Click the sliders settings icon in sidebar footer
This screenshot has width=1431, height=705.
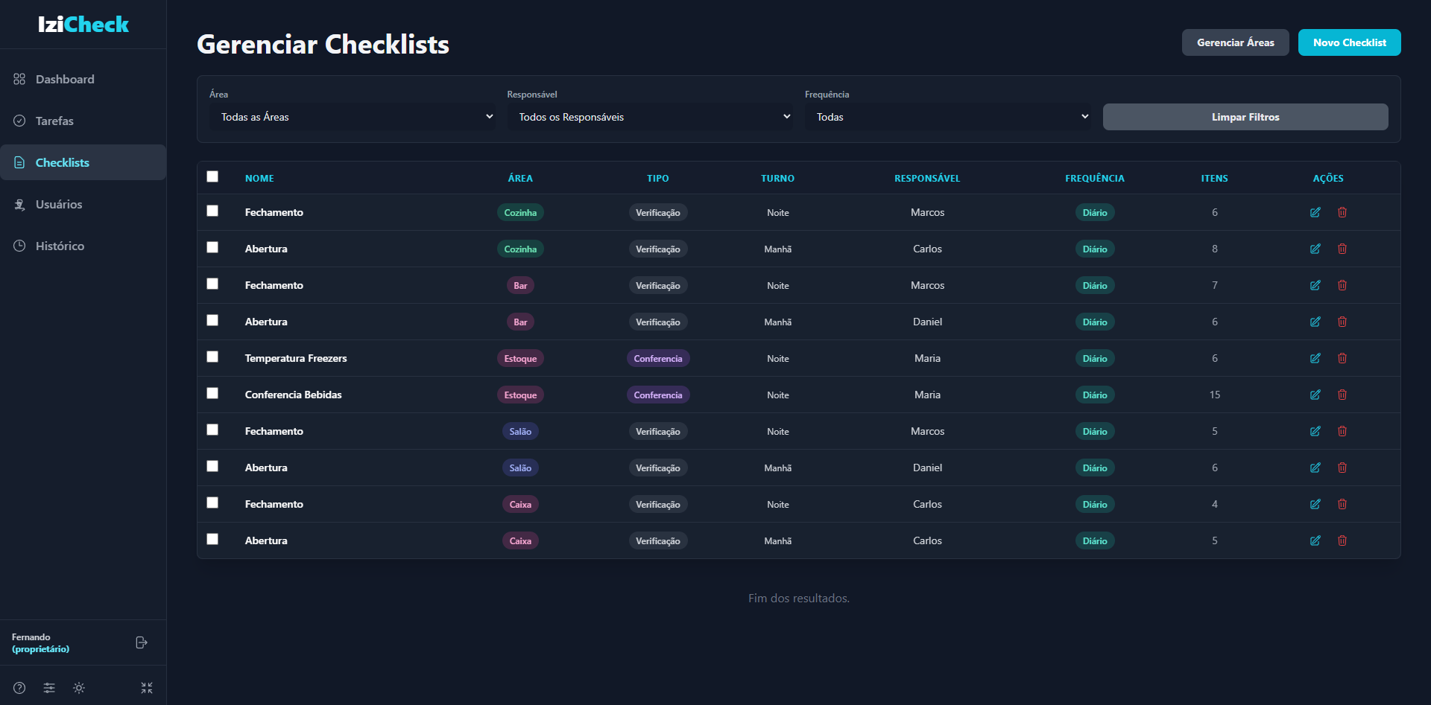click(x=49, y=688)
